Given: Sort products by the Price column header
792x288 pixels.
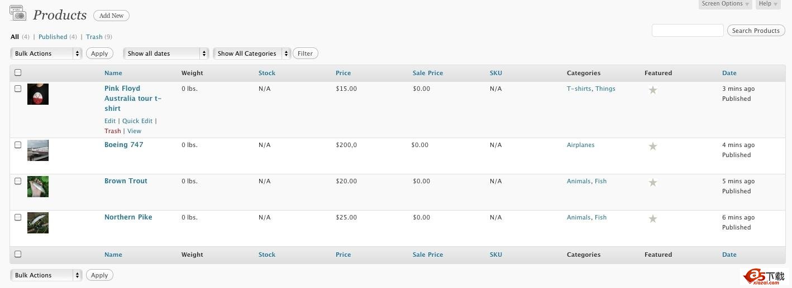Looking at the screenshot, I should 343,73.
